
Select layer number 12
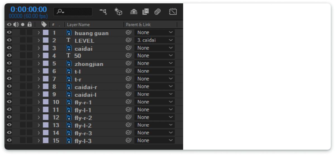[x=56, y=118]
